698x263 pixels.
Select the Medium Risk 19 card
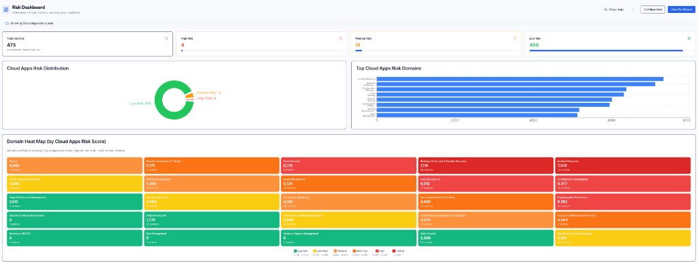pos(436,44)
